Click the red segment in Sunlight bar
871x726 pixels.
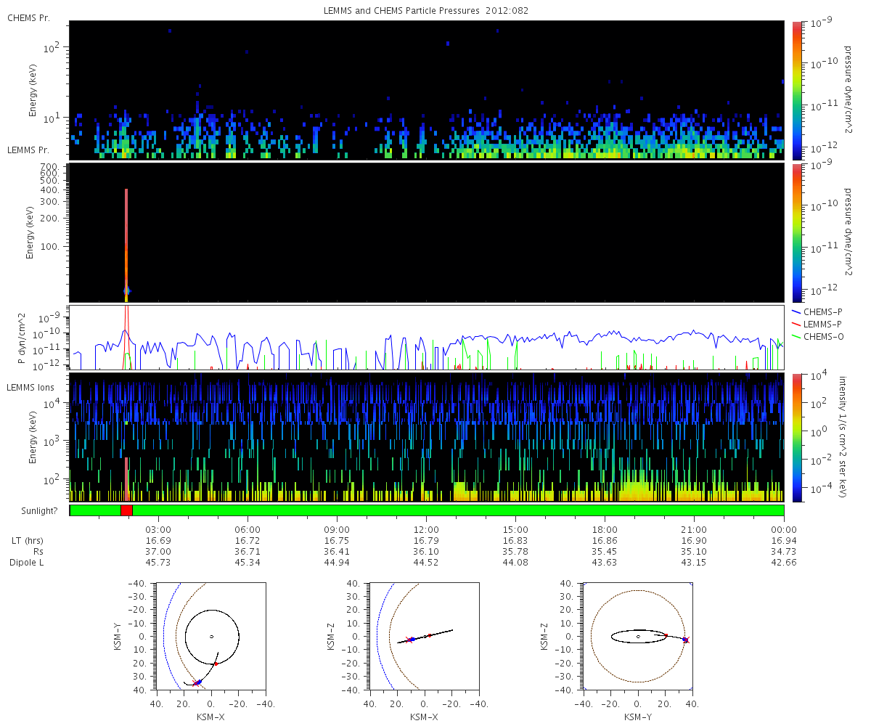point(126,510)
